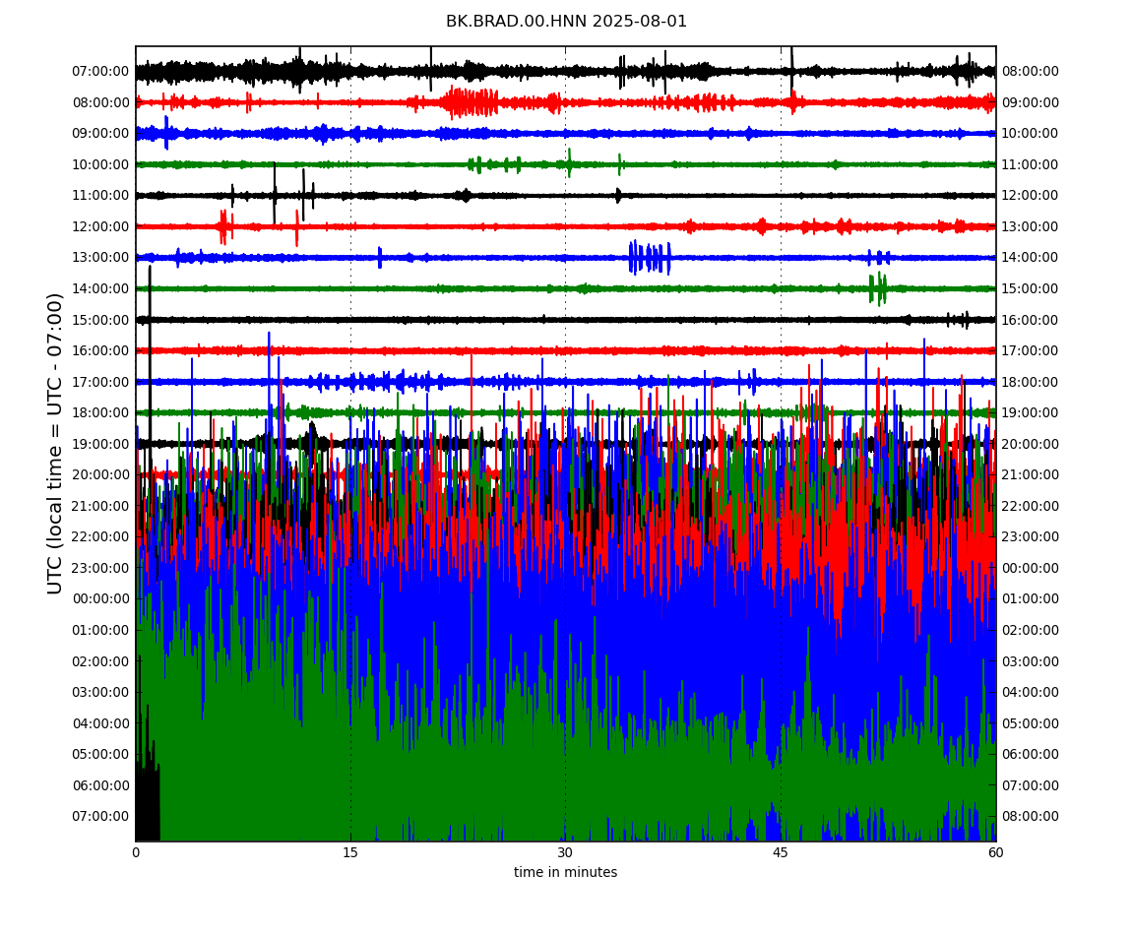This screenshot has width=1132, height=935.
Task: Click right-axis time label 14:00:00
Action: 1031,258
